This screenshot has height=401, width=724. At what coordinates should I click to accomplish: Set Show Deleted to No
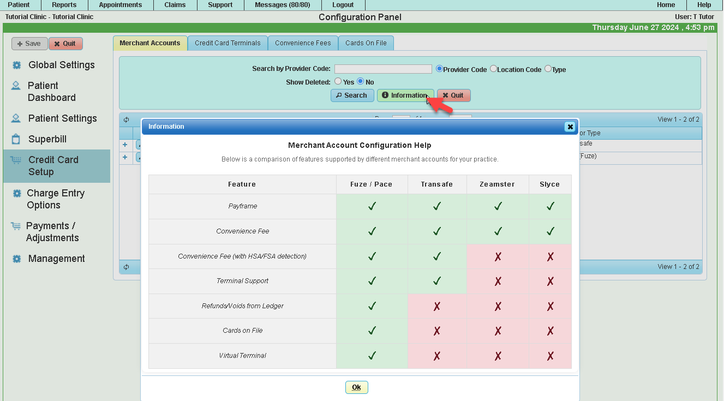[360, 81]
